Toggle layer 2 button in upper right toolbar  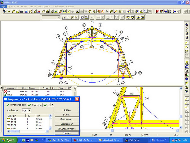point(187,46)
